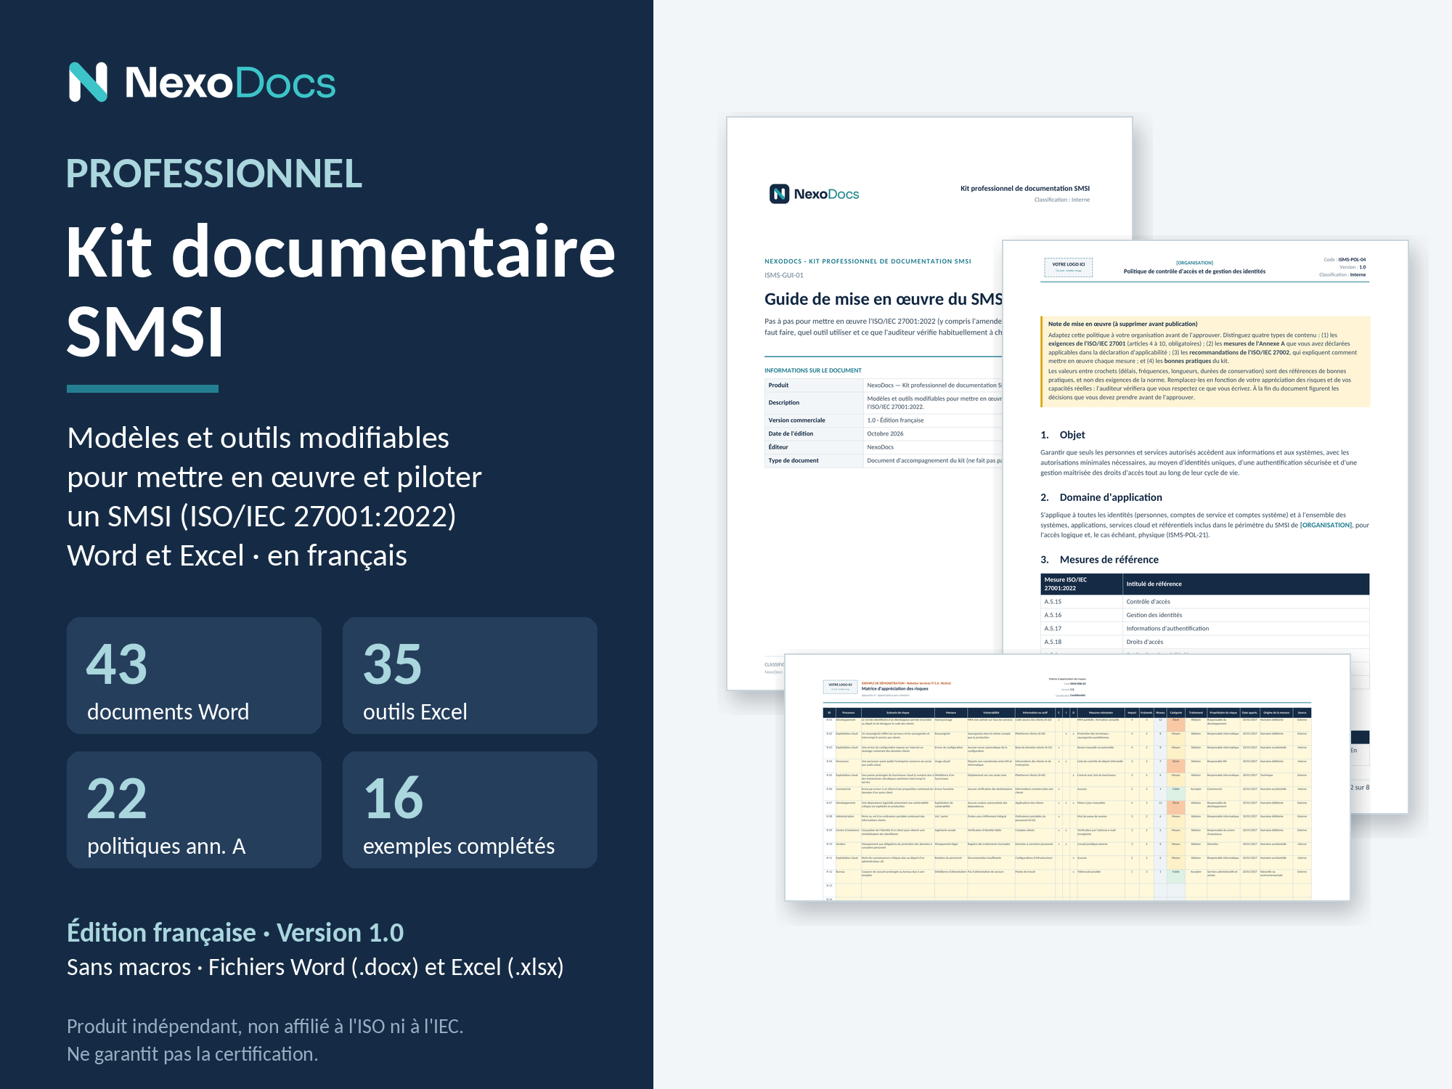Click the 'VOTRE LOGO ICI' placeholder in the policy document
1452x1089 pixels.
pos(1068,267)
